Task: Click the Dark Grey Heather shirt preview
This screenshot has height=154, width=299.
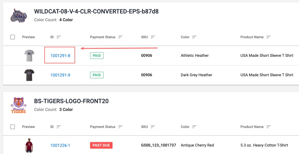Action: [x=29, y=75]
